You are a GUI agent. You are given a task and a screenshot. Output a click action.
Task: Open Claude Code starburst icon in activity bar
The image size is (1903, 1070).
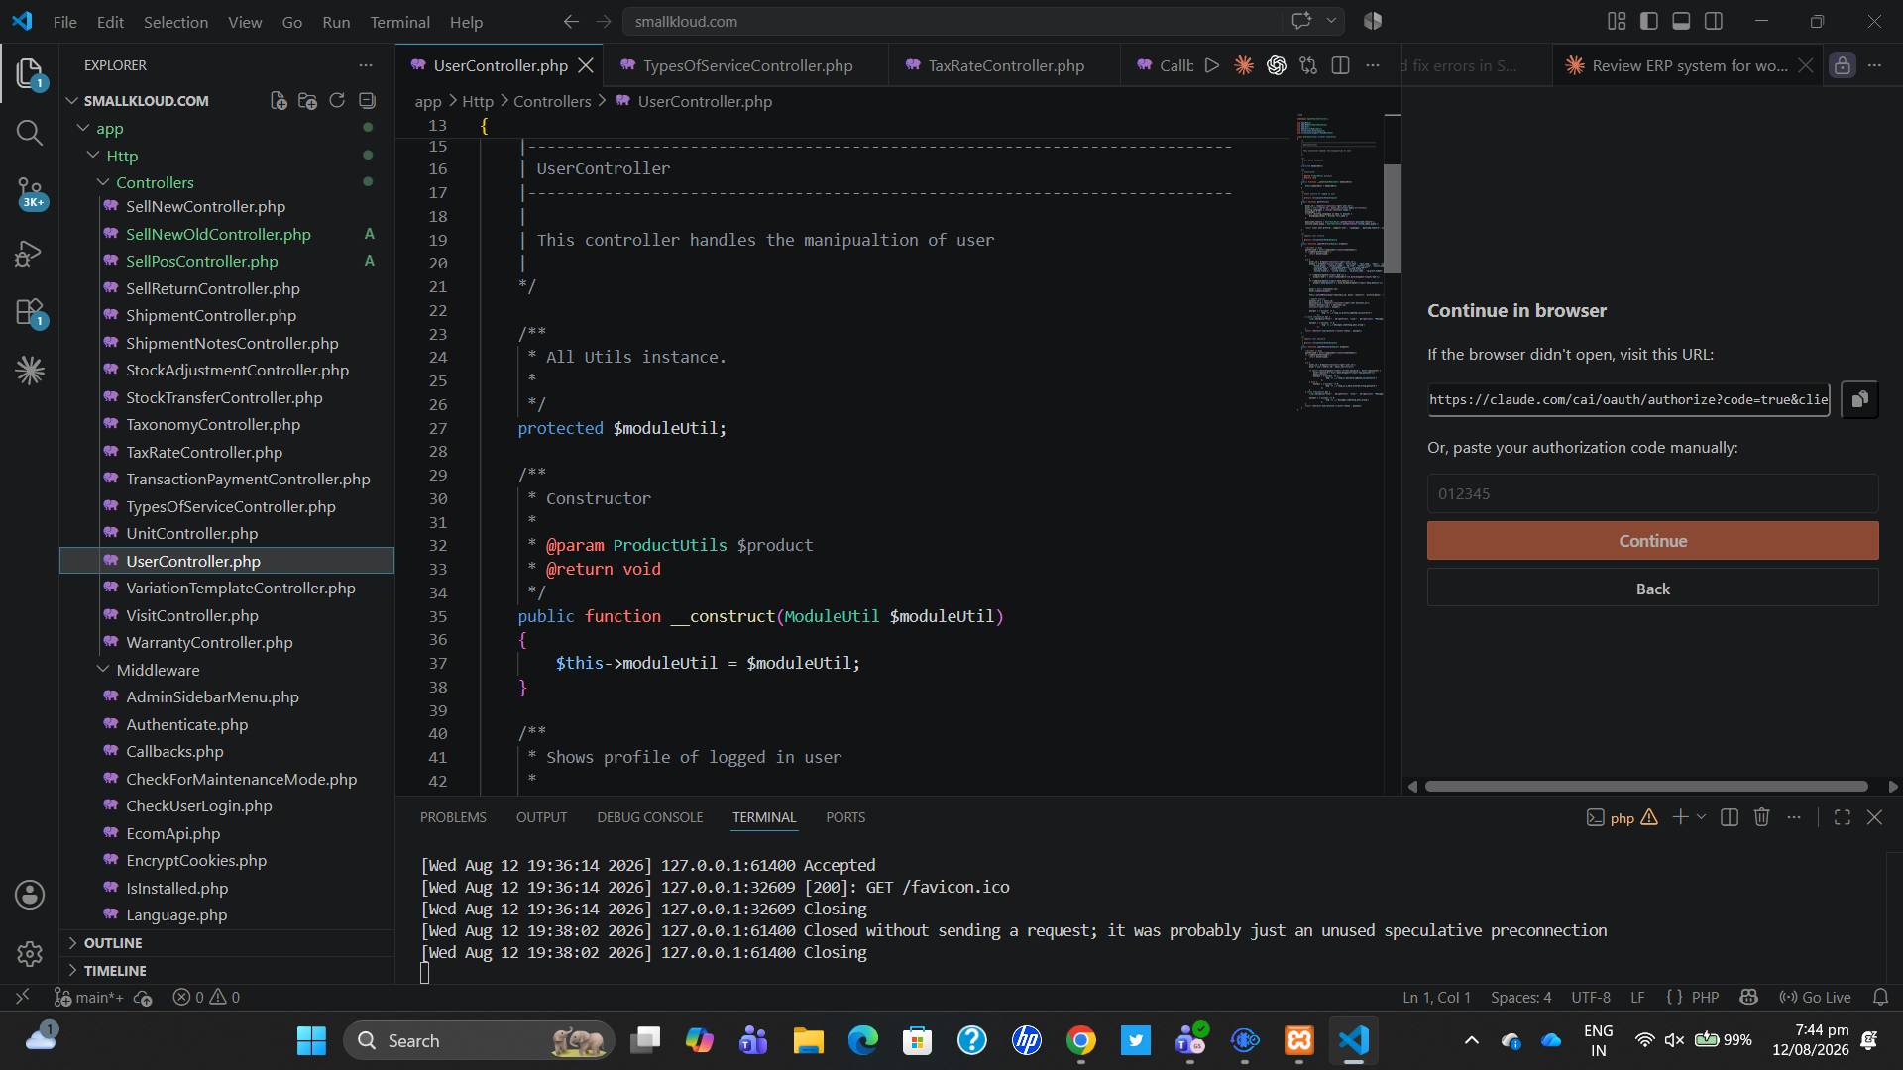(x=30, y=371)
